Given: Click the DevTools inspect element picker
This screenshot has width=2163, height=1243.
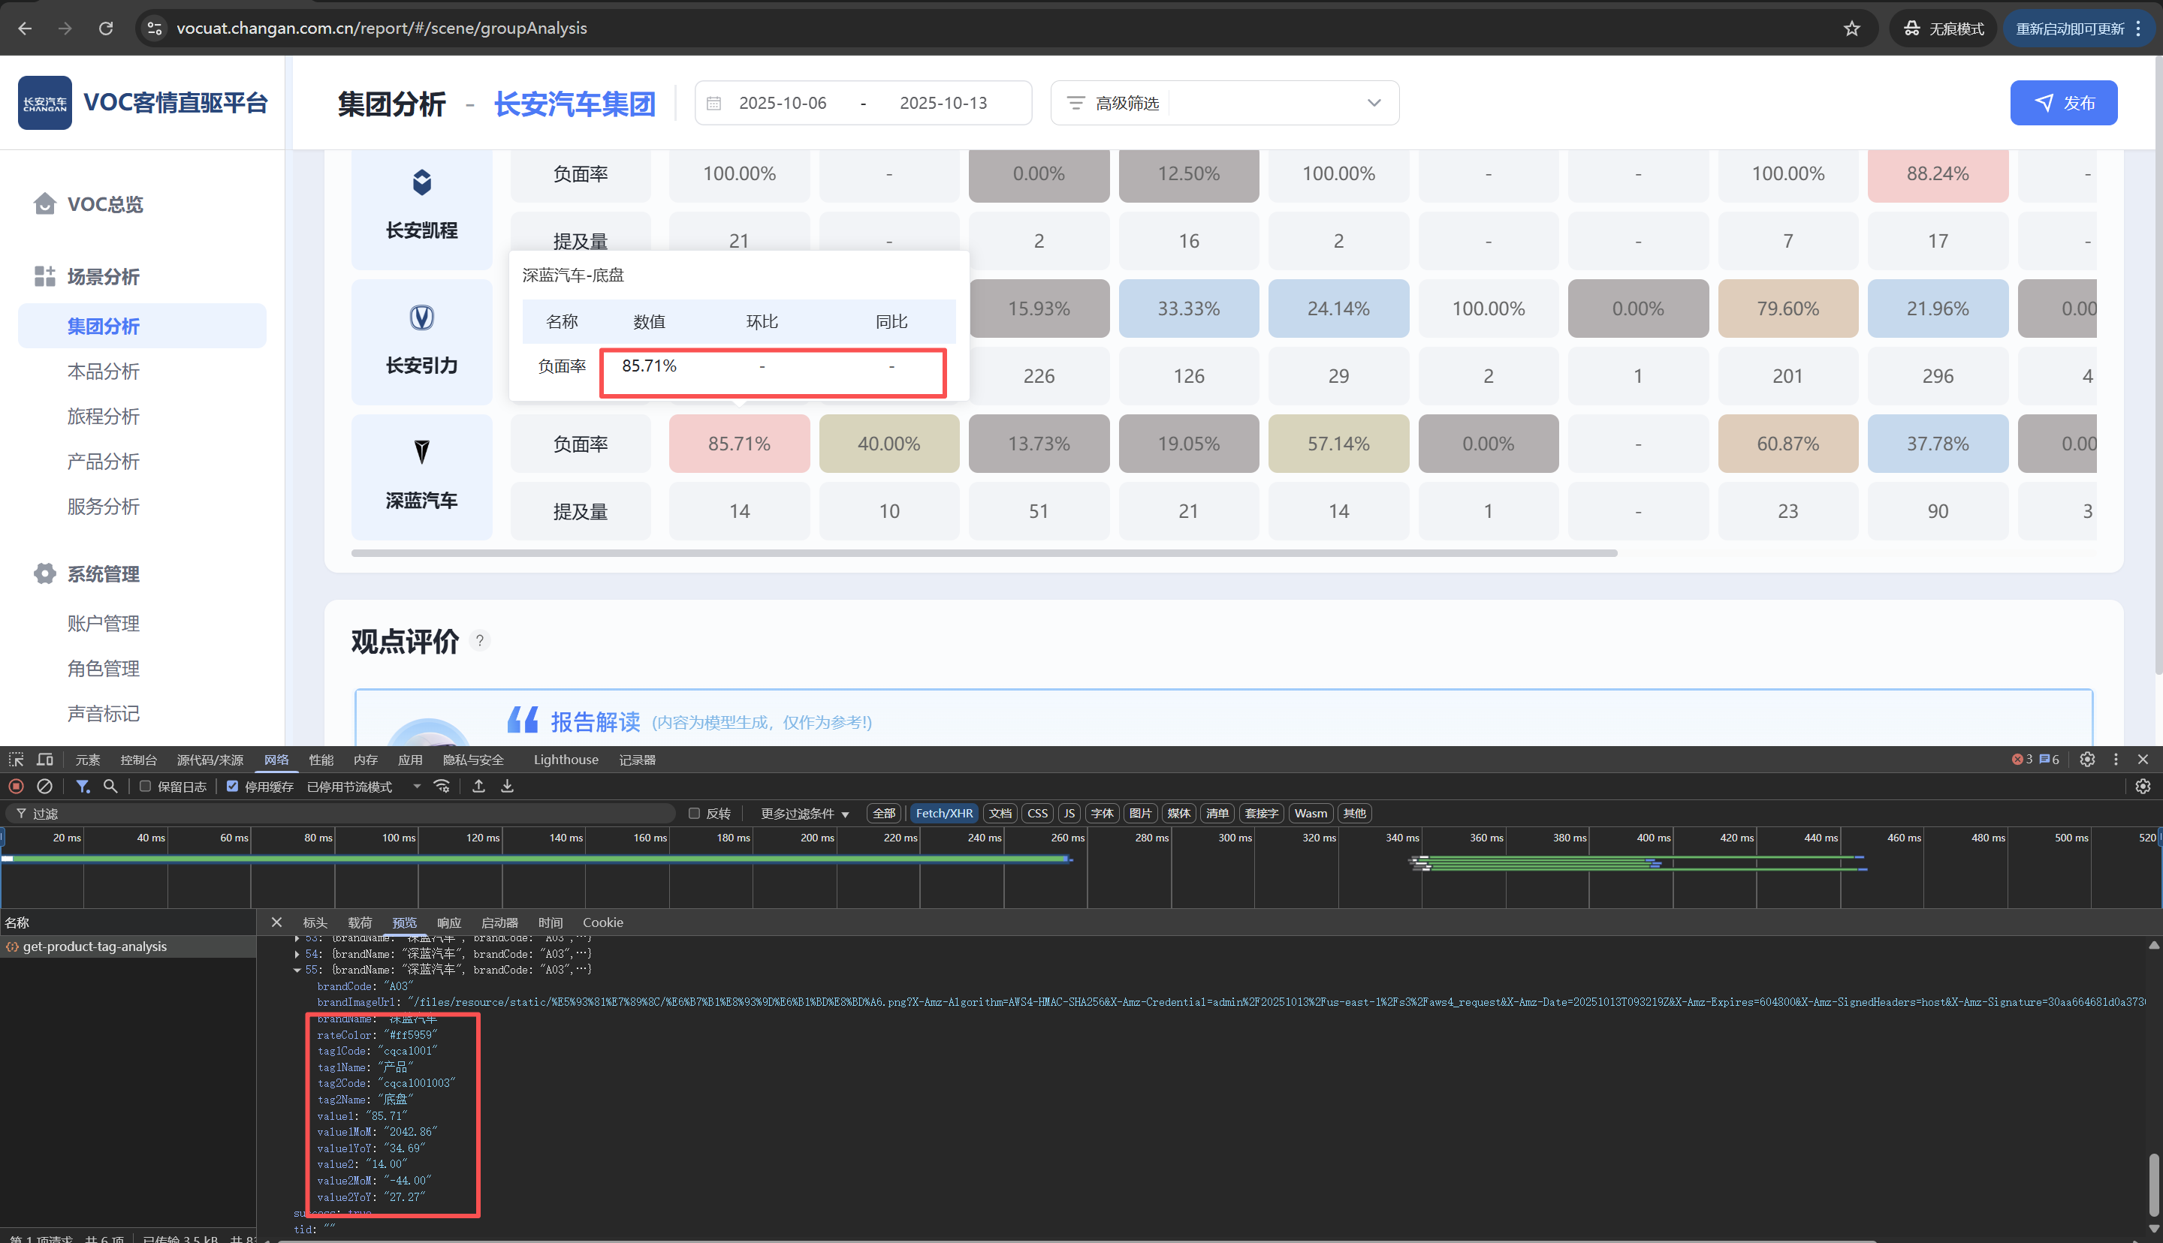Looking at the screenshot, I should (17, 759).
